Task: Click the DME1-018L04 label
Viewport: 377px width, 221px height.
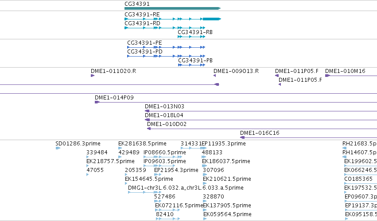Action: point(164,115)
